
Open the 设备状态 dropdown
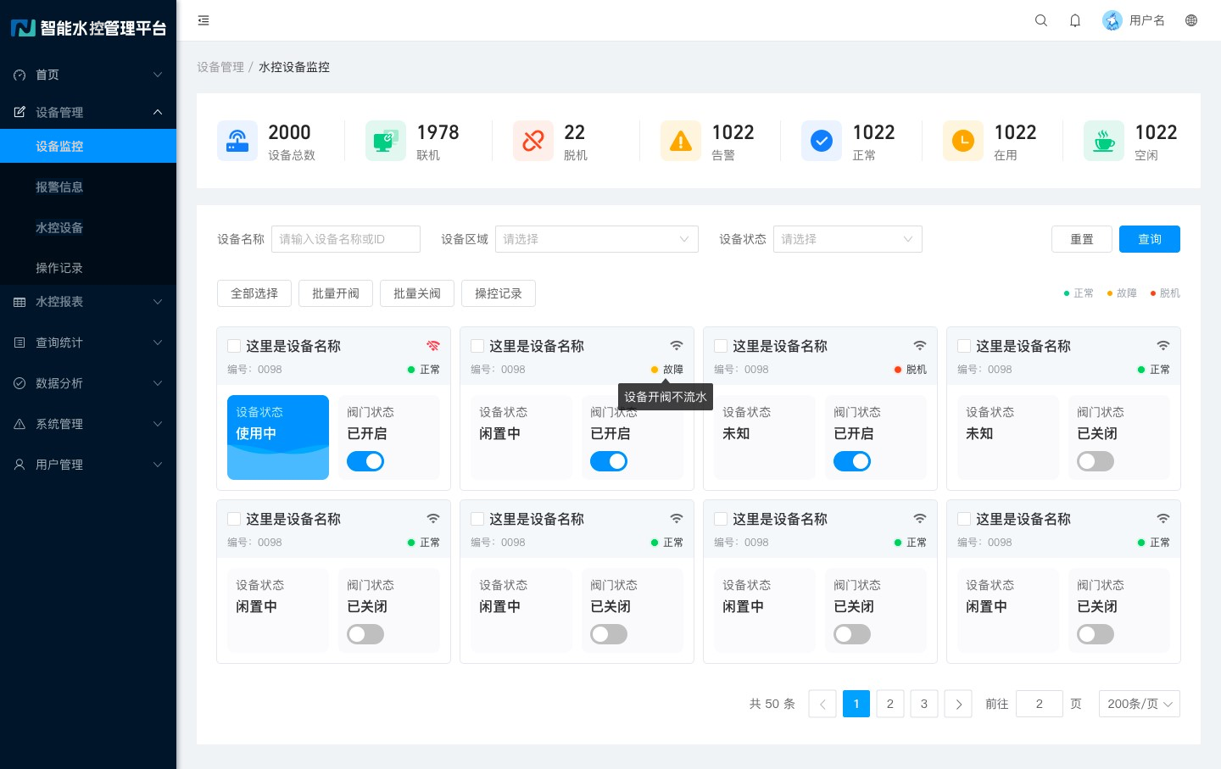848,239
